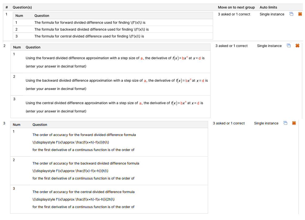Image resolution: width=305 pixels, height=220 pixels.
Task: Click the "Move on to next group" column header
Action: [236, 7]
